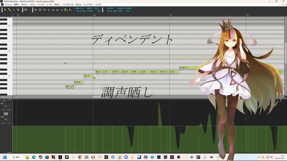Click the BEAT 4/4 value

coord(99,11)
